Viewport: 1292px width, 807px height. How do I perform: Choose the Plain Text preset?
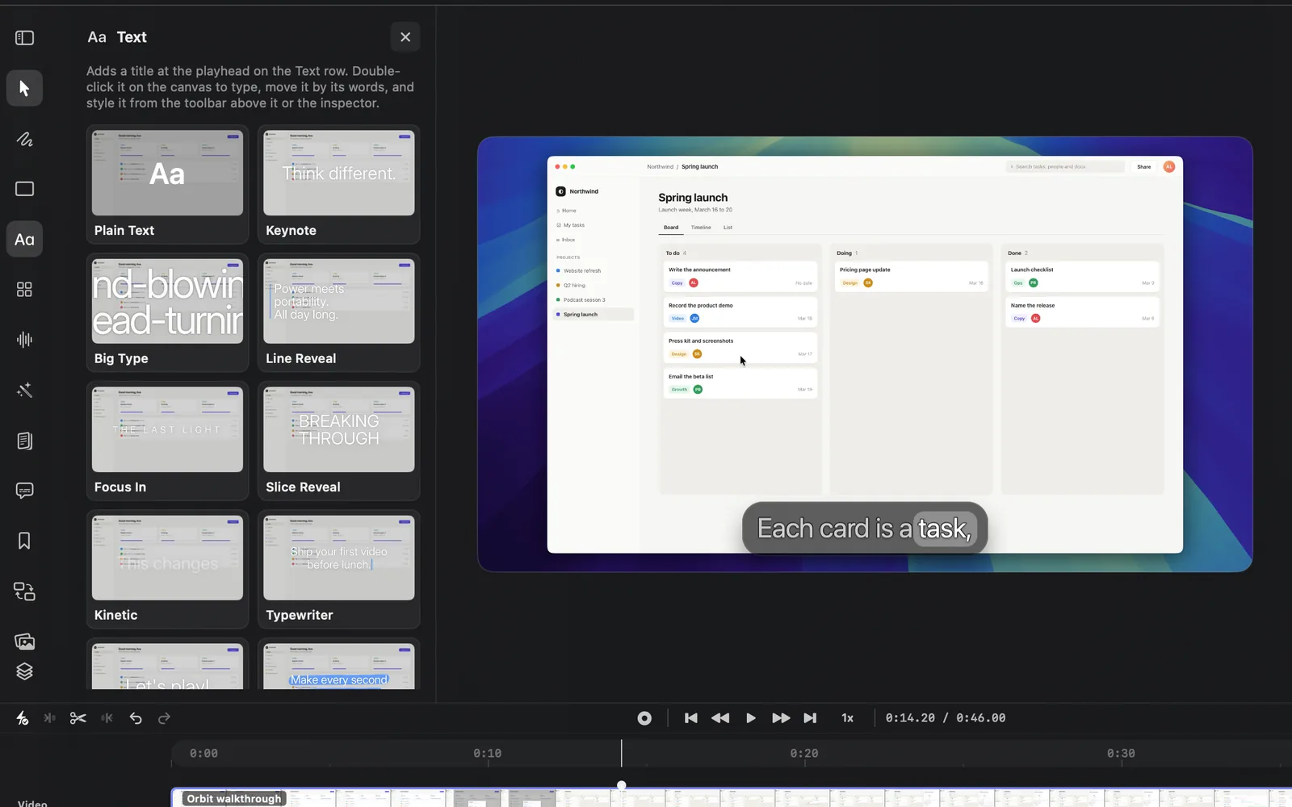pos(167,185)
